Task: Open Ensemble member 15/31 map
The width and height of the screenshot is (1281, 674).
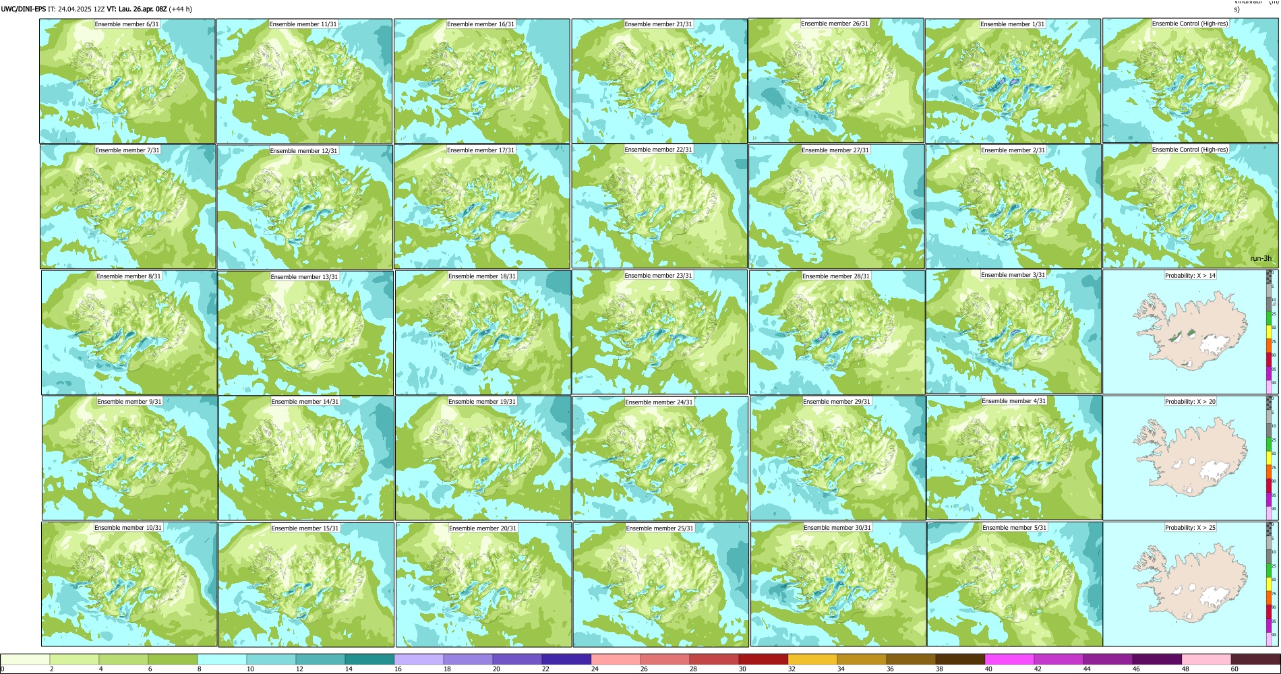Action: (306, 585)
